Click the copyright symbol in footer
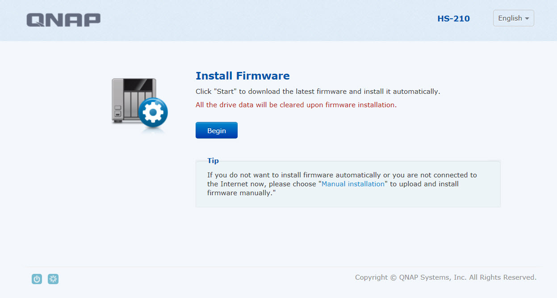557x298 pixels. point(394,277)
